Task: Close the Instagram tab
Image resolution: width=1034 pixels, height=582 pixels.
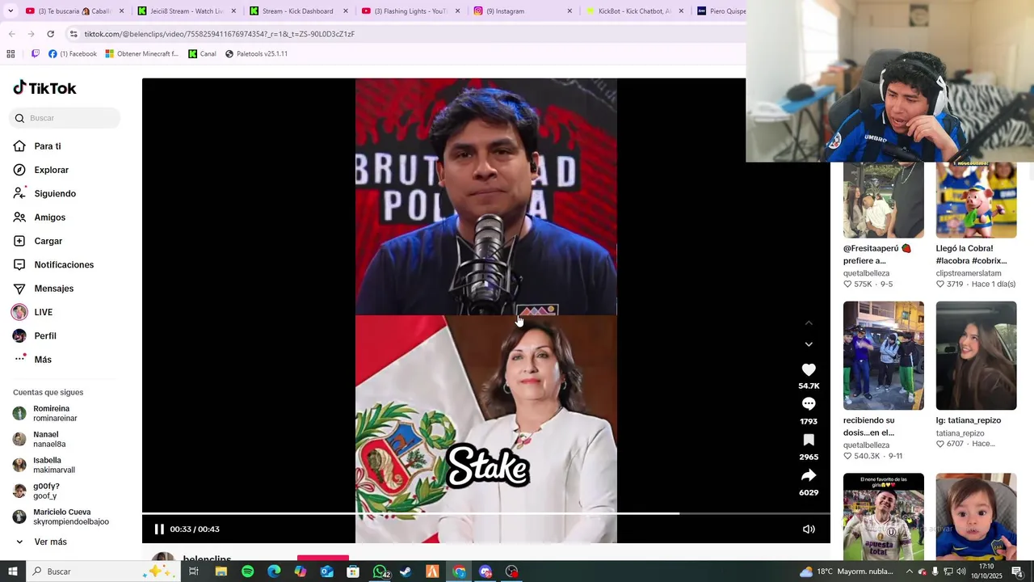Action: pyautogui.click(x=570, y=11)
